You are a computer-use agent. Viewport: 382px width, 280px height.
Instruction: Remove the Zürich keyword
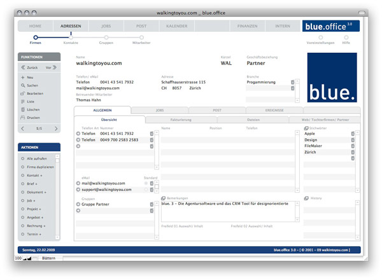tap(353, 152)
